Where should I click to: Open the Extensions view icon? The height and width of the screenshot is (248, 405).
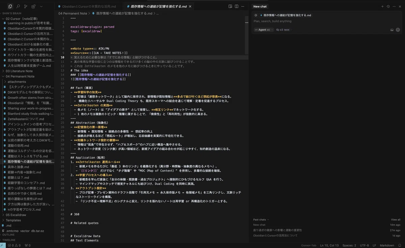point(33,6)
